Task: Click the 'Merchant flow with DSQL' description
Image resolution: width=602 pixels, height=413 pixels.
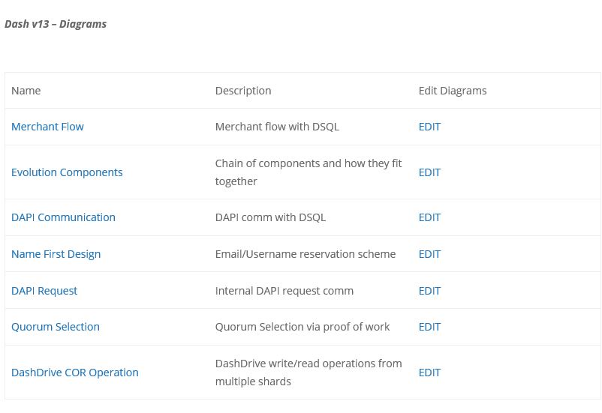Action: [x=277, y=127]
